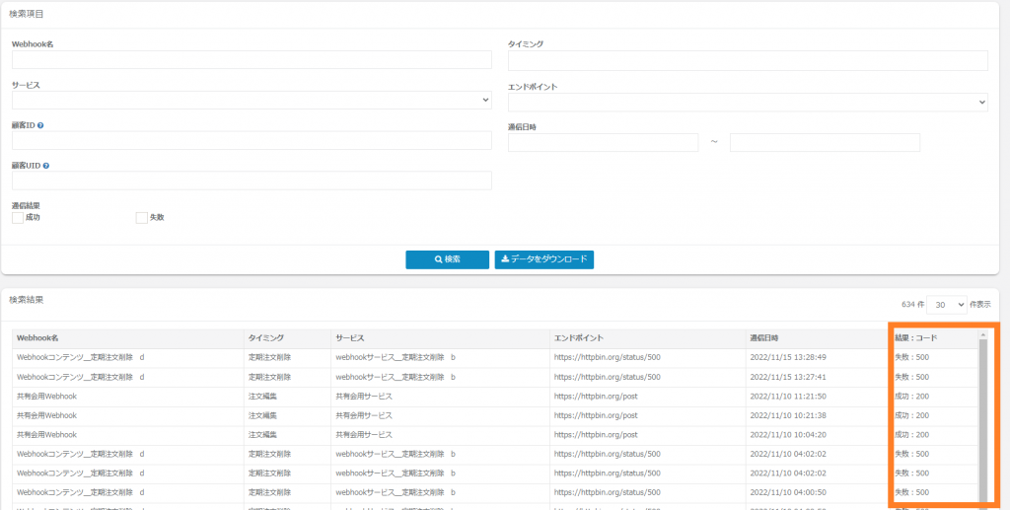Click the Webhook名 input field
Screen dimensions: 1010x510
click(252, 60)
